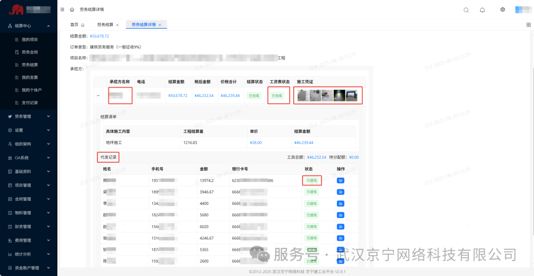
Task: Open 支付记录 in sidebar
Action: (x=30, y=102)
